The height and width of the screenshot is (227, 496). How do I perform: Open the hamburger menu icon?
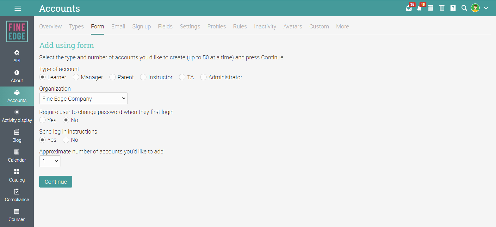[x=18, y=8]
